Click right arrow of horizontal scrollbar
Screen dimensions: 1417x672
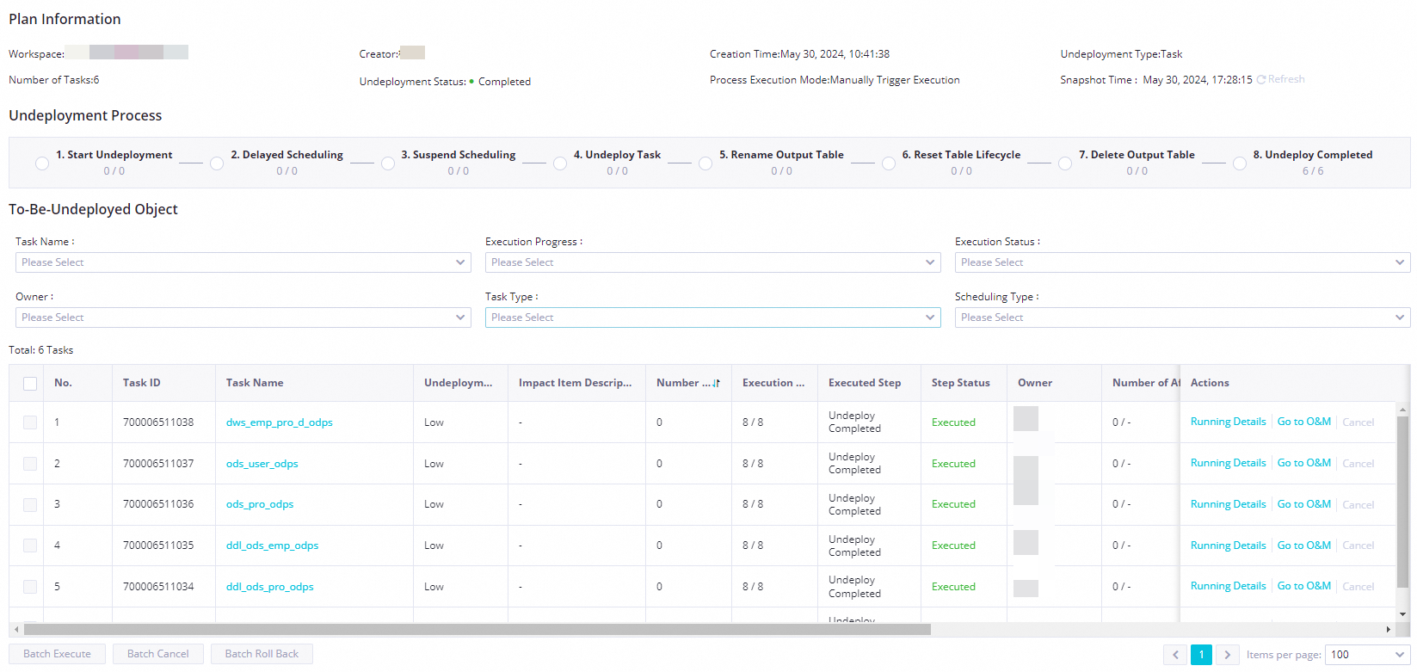1388,630
